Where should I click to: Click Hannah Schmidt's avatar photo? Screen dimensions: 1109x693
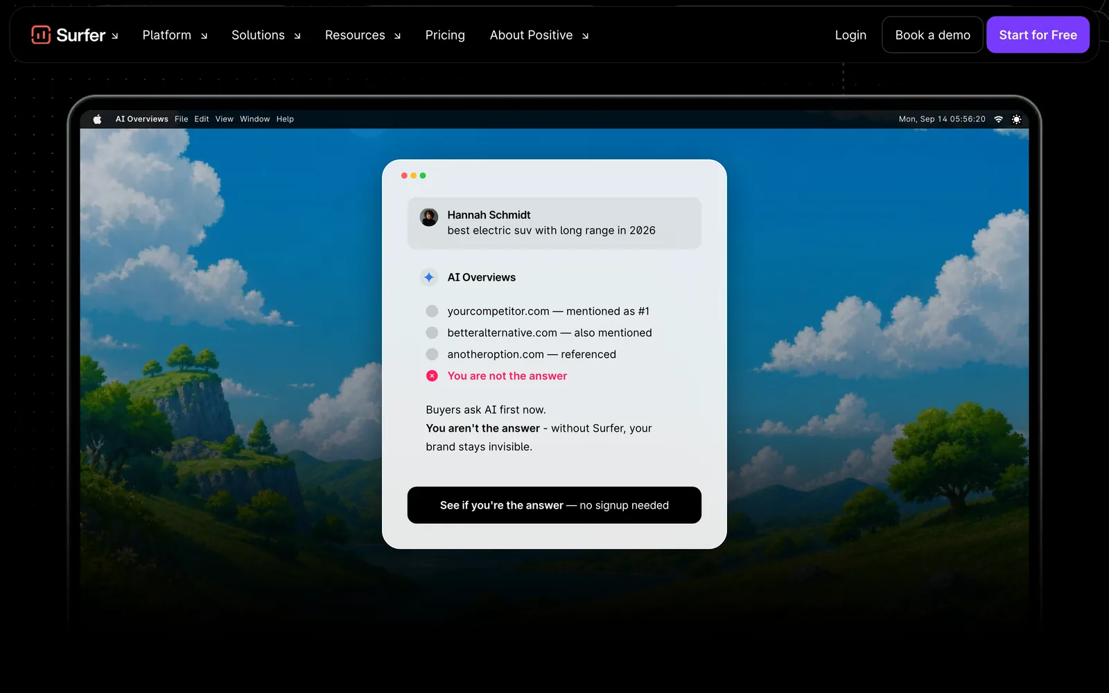429,217
